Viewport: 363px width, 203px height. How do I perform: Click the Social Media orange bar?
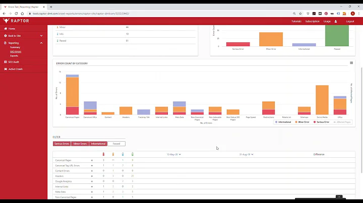322,100
